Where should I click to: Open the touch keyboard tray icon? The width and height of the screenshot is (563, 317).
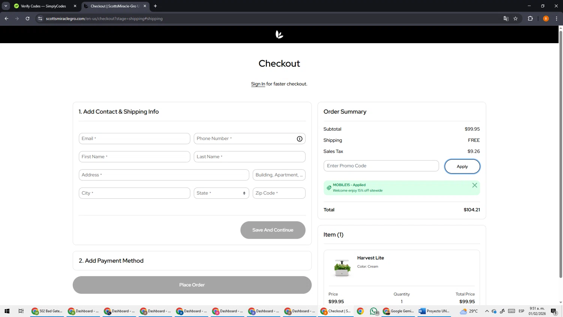pos(511,311)
